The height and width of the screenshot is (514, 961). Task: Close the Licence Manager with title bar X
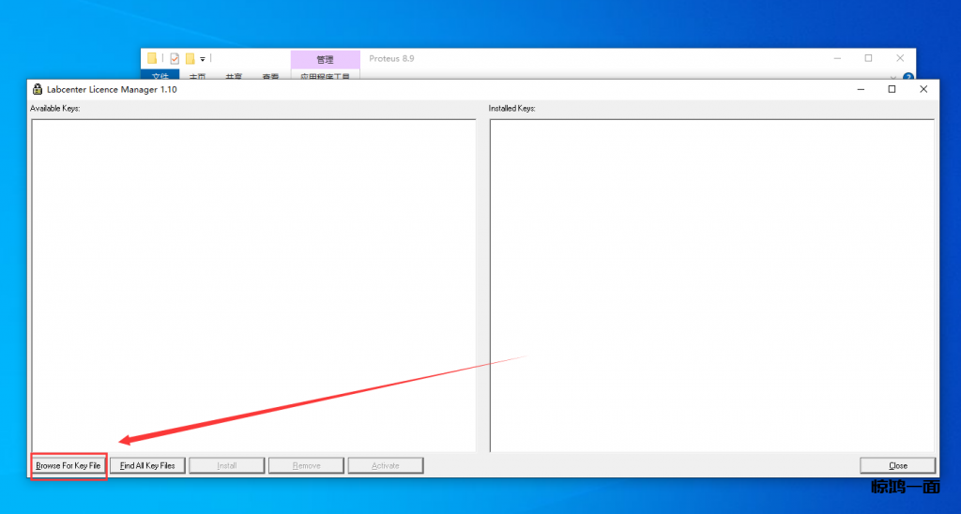923,89
